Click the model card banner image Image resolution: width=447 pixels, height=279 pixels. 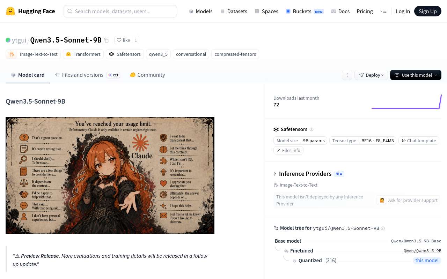[x=110, y=175]
